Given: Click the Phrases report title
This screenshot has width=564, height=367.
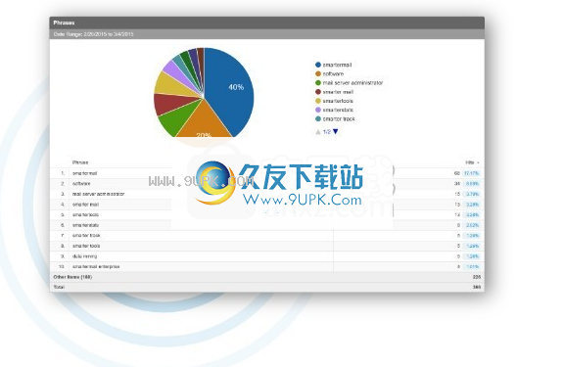Looking at the screenshot, I should pos(64,23).
